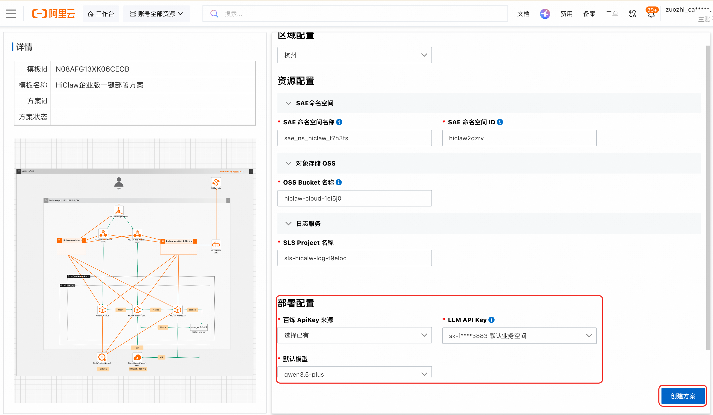Show info for SAE 命名空间 ID
The height and width of the screenshot is (415, 713).
[500, 122]
